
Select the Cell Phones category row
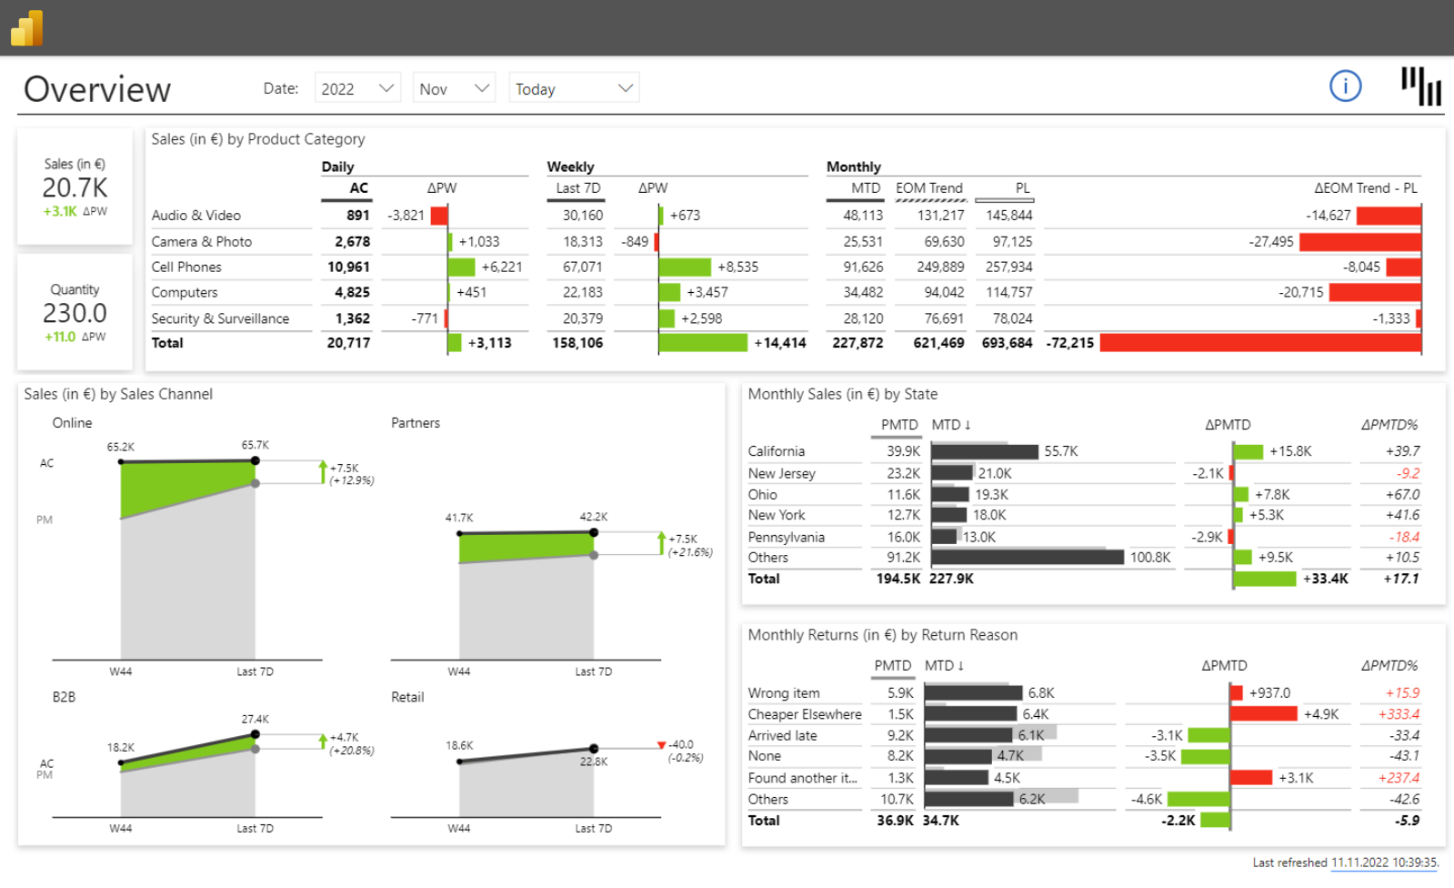(x=186, y=267)
